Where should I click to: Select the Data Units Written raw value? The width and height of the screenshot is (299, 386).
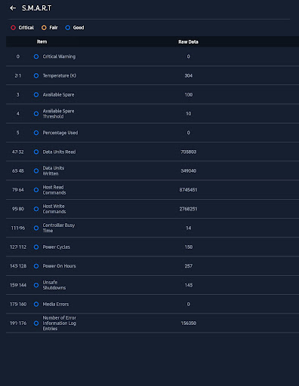point(189,171)
